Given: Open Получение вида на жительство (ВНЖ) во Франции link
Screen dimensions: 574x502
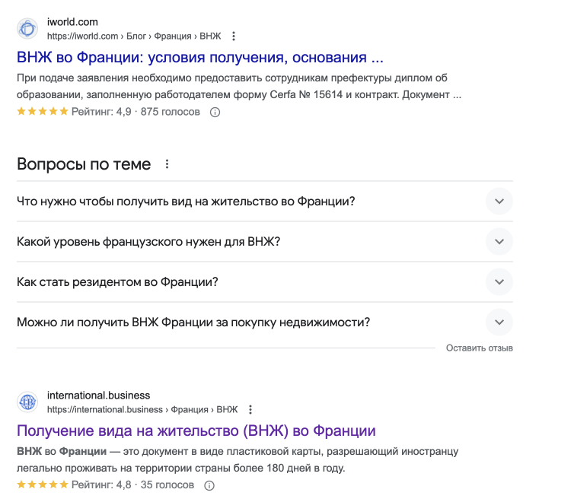Looking at the screenshot, I should tap(196, 431).
